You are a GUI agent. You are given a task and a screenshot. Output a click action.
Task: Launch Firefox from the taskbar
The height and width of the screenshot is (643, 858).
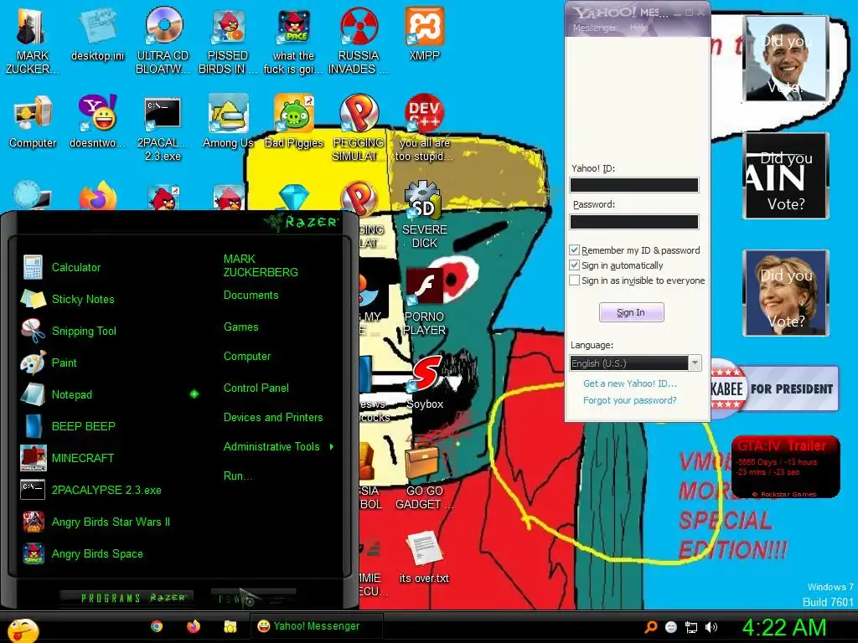194,626
